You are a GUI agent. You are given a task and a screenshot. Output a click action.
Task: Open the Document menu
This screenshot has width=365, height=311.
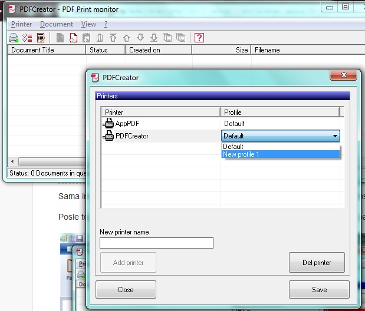pos(57,24)
